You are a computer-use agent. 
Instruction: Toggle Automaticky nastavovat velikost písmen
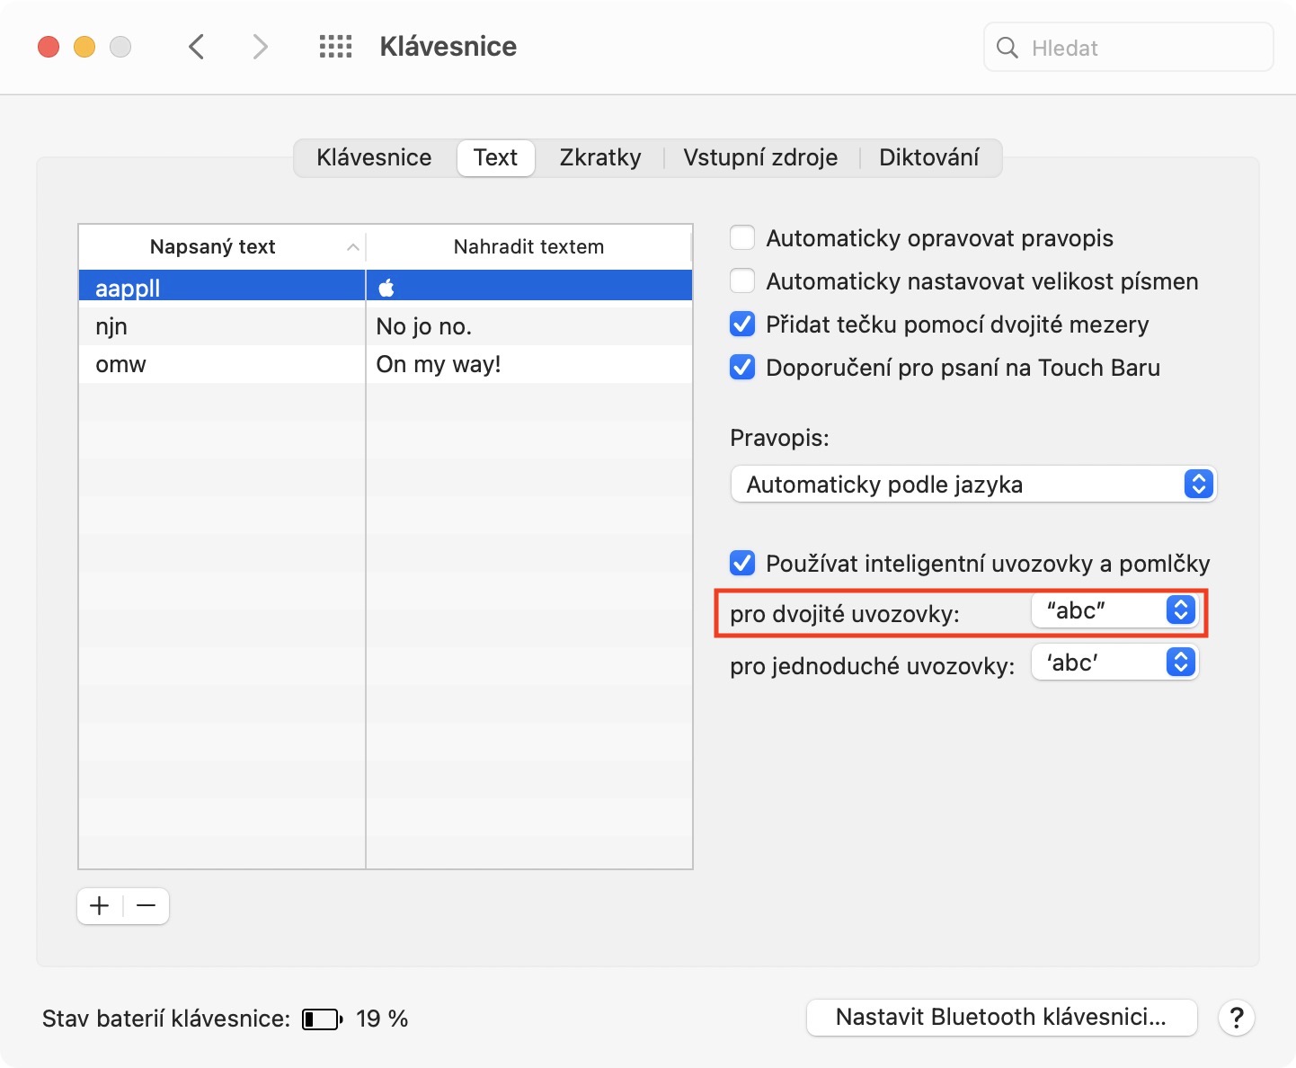(x=742, y=281)
